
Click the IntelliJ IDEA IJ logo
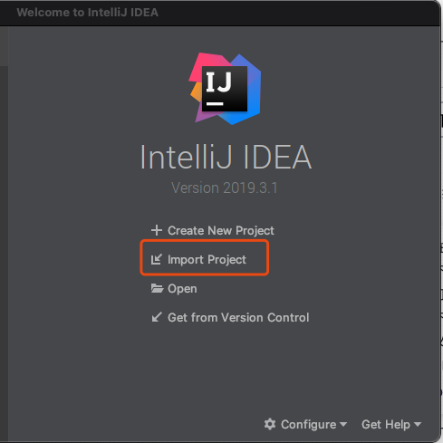(225, 89)
